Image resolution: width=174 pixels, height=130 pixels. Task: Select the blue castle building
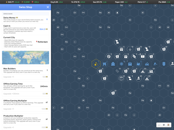tap(130, 64)
